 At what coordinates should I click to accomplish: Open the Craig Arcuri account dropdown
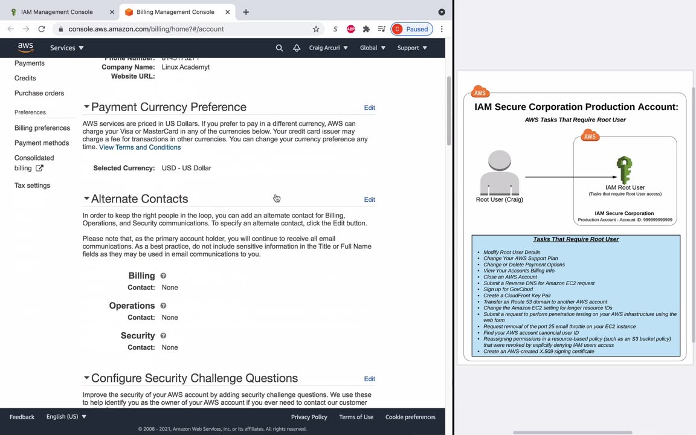coord(329,48)
